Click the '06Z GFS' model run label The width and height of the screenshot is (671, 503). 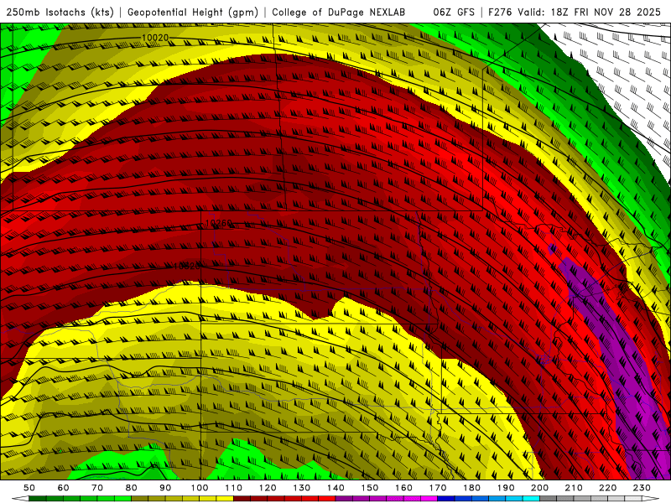pyautogui.click(x=454, y=12)
